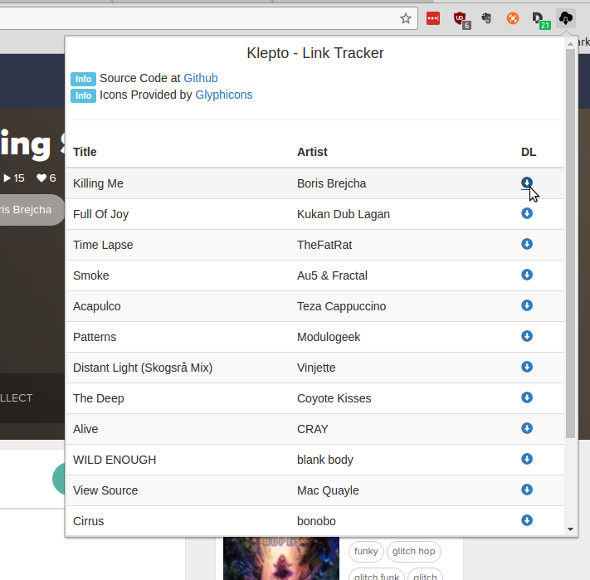Open the red LastPass extension icon
The width and height of the screenshot is (590, 580).
tap(433, 18)
